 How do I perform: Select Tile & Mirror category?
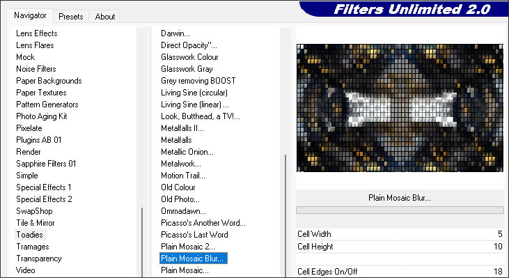click(36, 223)
